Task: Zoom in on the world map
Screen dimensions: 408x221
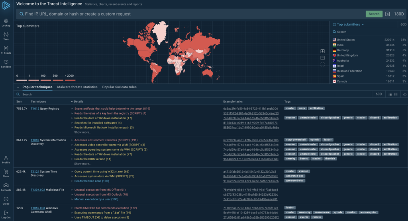Action: (322, 51)
